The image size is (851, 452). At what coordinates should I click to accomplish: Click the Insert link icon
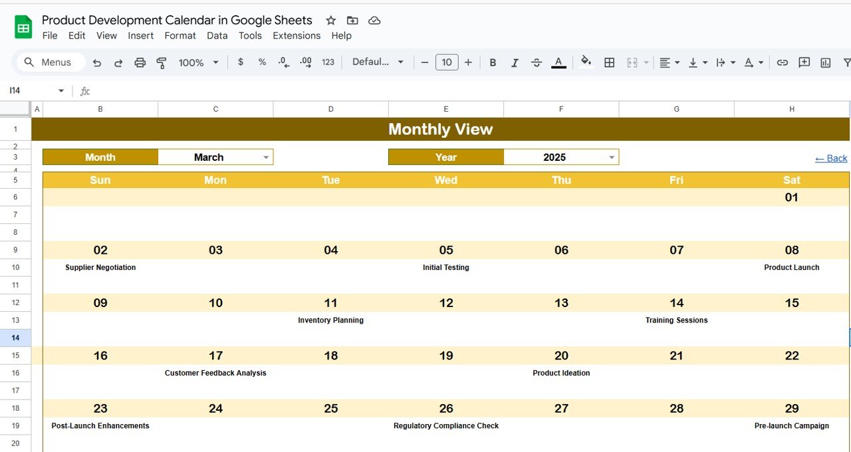[783, 62]
